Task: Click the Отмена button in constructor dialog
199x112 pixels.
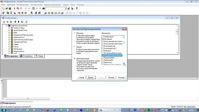Action: point(111,77)
